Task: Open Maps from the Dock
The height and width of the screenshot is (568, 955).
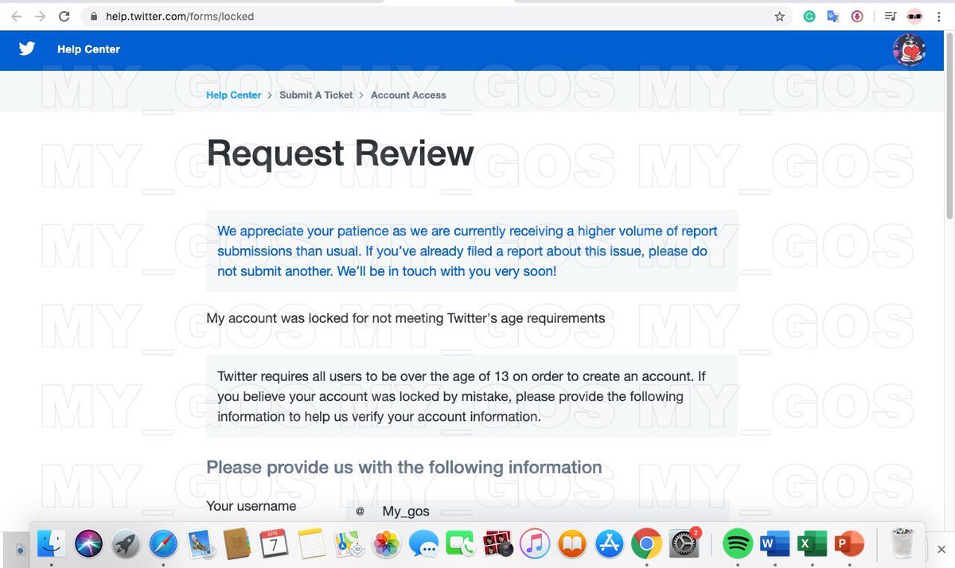Action: tap(349, 544)
